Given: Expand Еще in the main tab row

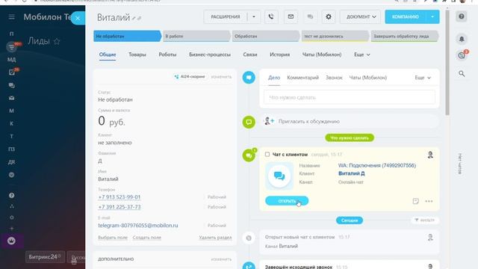Looking at the screenshot, I should (x=361, y=55).
